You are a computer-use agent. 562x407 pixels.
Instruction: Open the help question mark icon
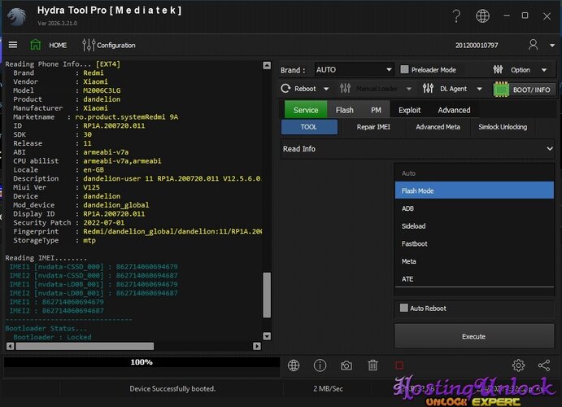pyautogui.click(x=457, y=15)
